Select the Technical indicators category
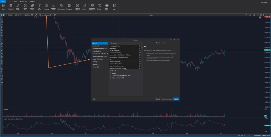Viewport: 271px width, 137px height. [100, 56]
